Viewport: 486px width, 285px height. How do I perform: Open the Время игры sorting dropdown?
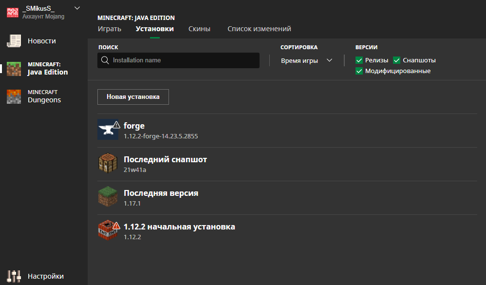[306, 60]
